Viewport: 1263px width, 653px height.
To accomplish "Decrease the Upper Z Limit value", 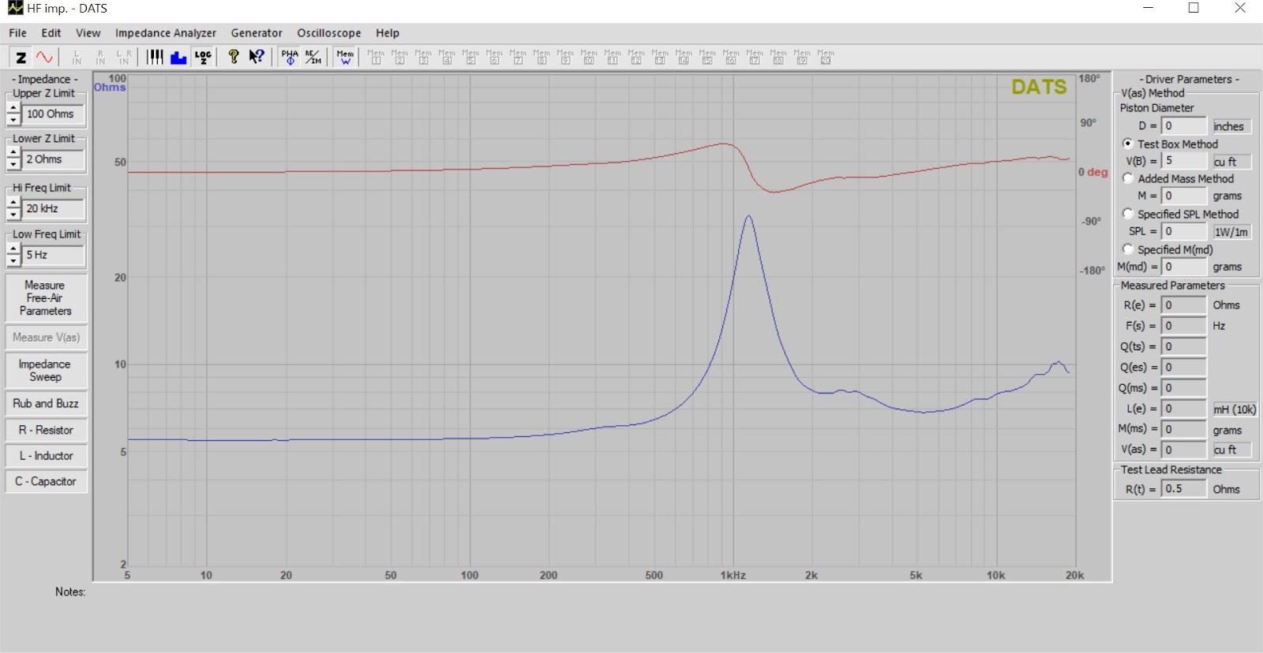I will 13,120.
